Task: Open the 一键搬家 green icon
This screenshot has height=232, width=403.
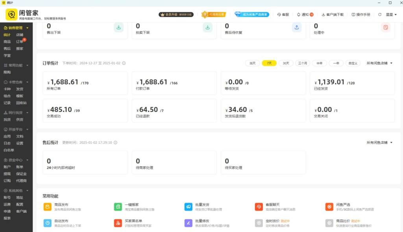Action: pos(118,207)
